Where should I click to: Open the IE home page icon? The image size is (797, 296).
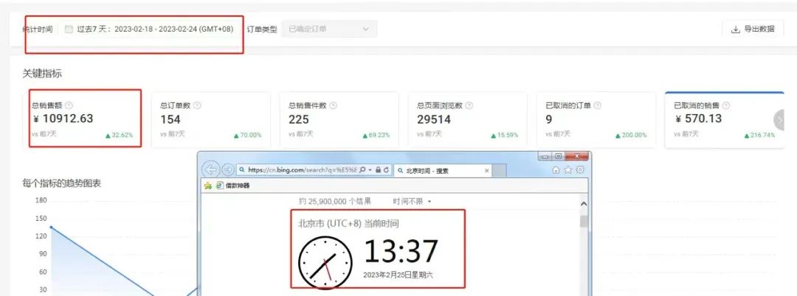point(556,169)
